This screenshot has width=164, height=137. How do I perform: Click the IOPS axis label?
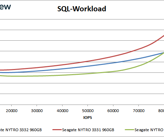[x=87, y=118]
